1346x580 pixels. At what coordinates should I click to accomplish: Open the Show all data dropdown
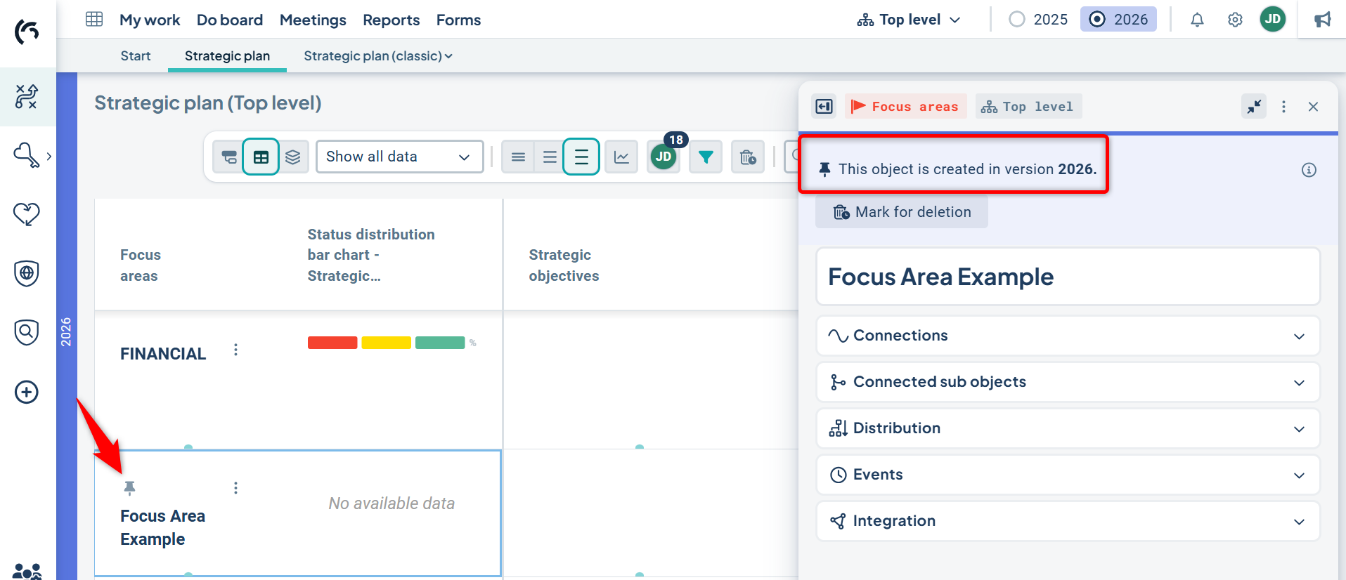[x=399, y=157]
